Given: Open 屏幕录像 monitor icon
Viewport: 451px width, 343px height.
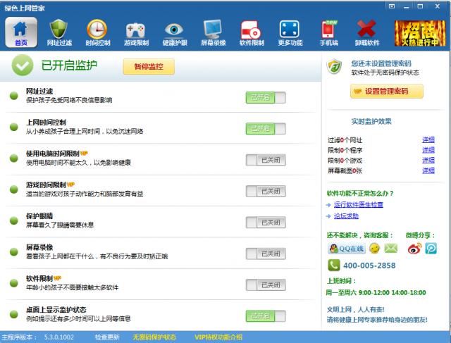Looking at the screenshot, I should point(213,32).
